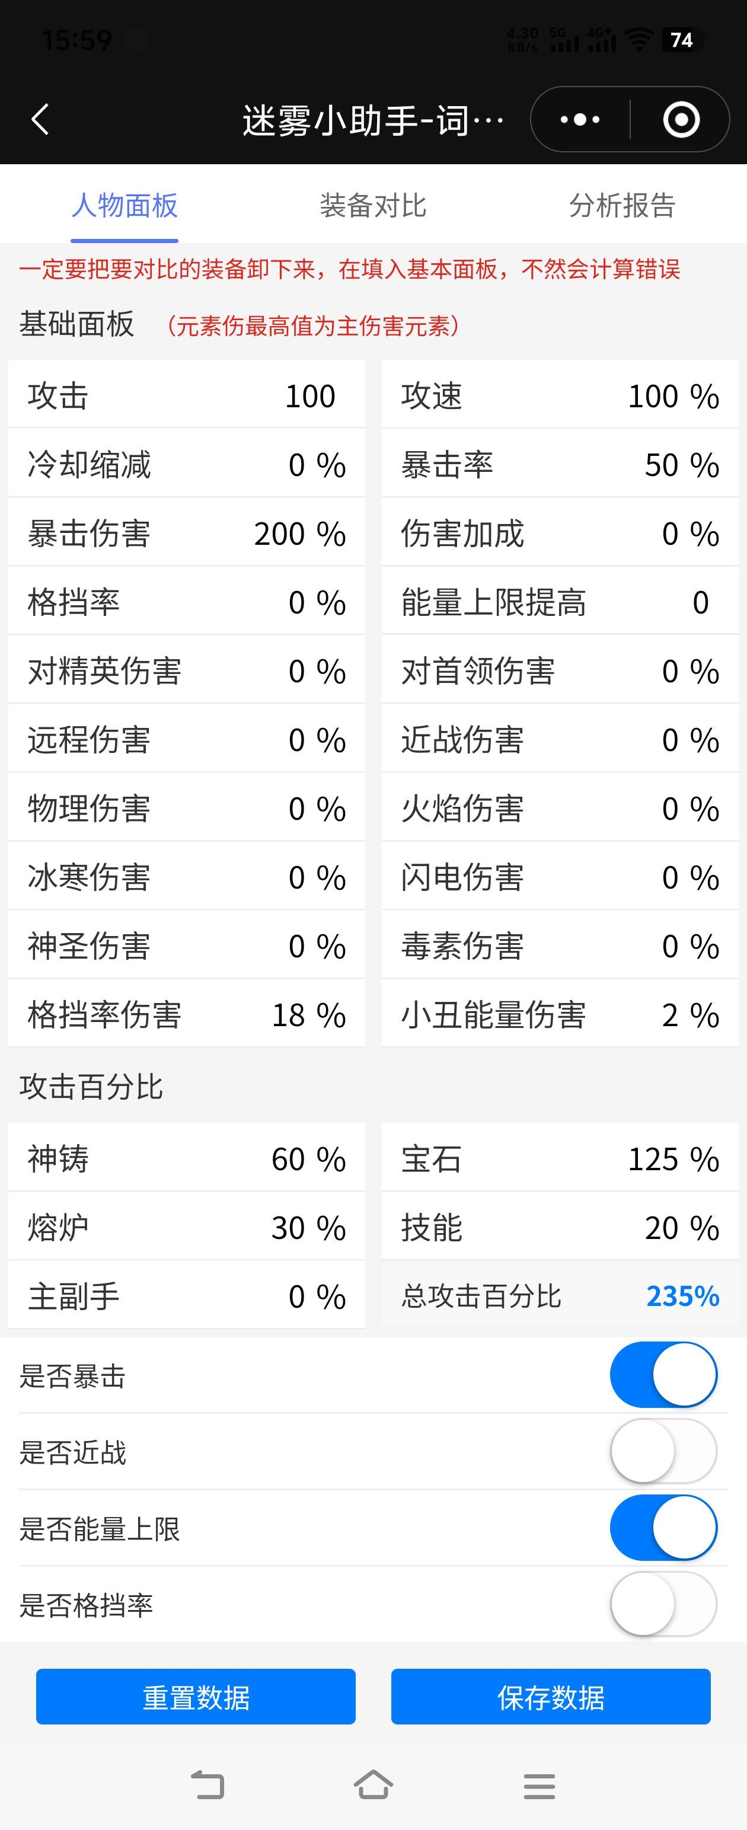
Task: Select the 人物面板 tab
Action: click(x=124, y=205)
